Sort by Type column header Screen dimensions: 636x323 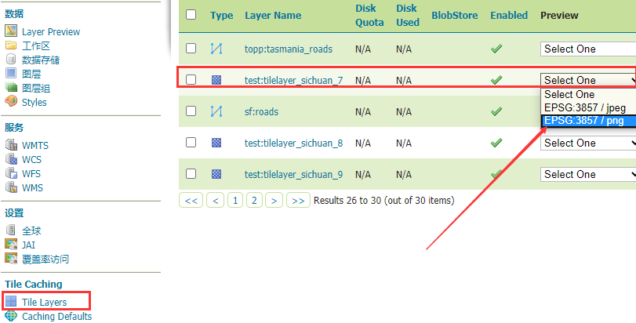point(221,16)
